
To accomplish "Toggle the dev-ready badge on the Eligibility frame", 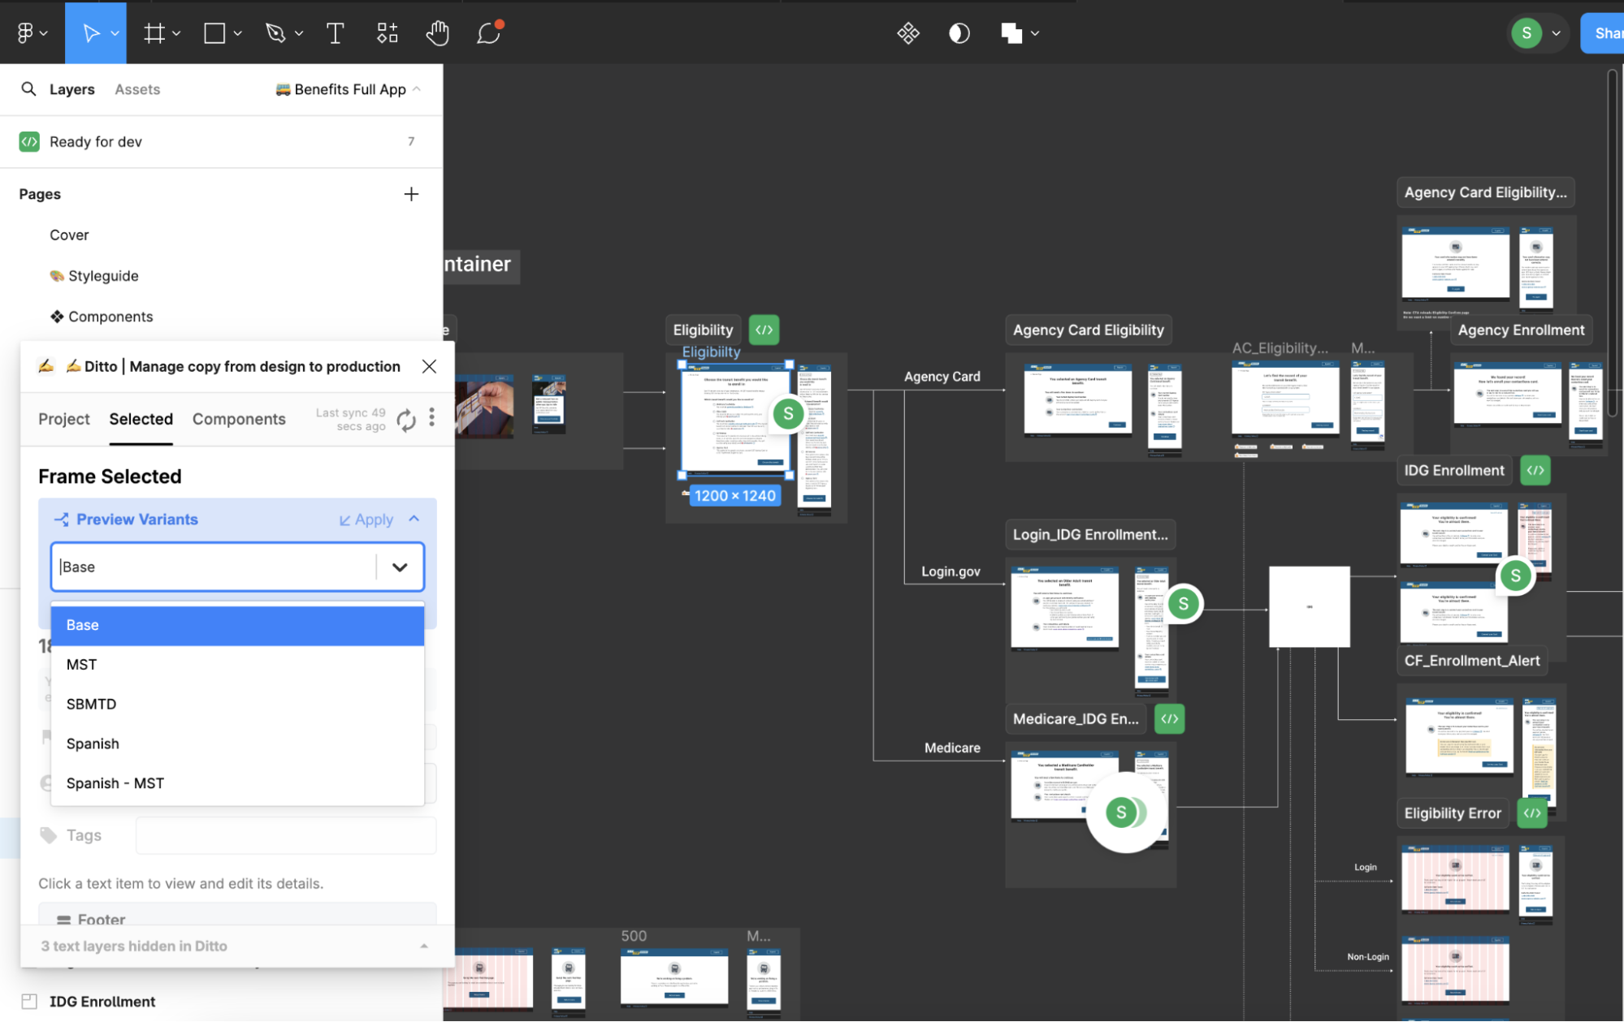I will coord(763,330).
